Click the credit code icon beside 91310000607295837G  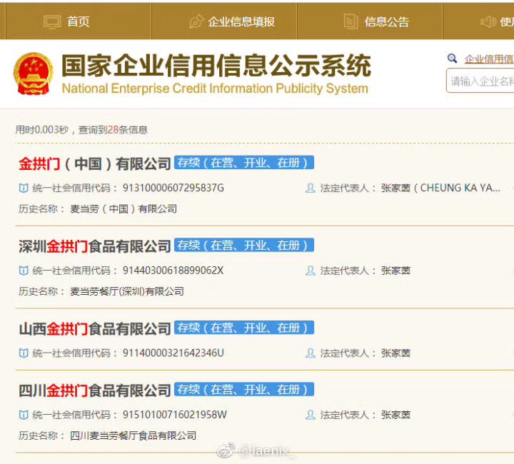(x=24, y=188)
